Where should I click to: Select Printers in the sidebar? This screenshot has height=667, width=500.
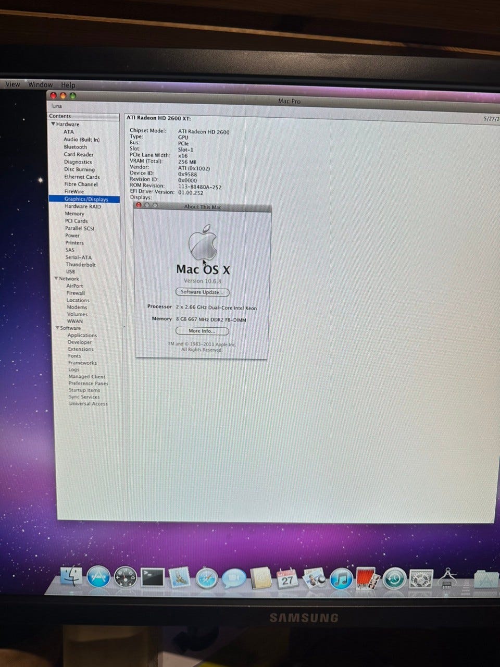pos(74,243)
